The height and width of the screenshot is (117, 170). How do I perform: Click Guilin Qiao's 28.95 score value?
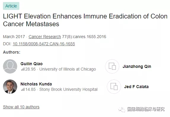click(x=30, y=69)
